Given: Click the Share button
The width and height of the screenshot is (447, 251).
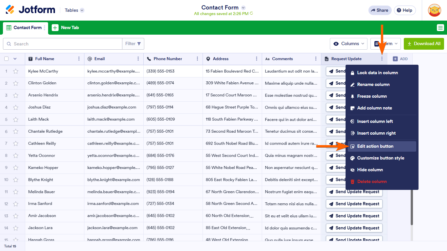Looking at the screenshot, I should (x=380, y=10).
